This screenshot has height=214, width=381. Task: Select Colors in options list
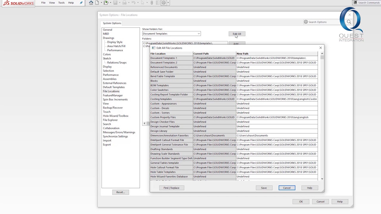[x=107, y=54]
